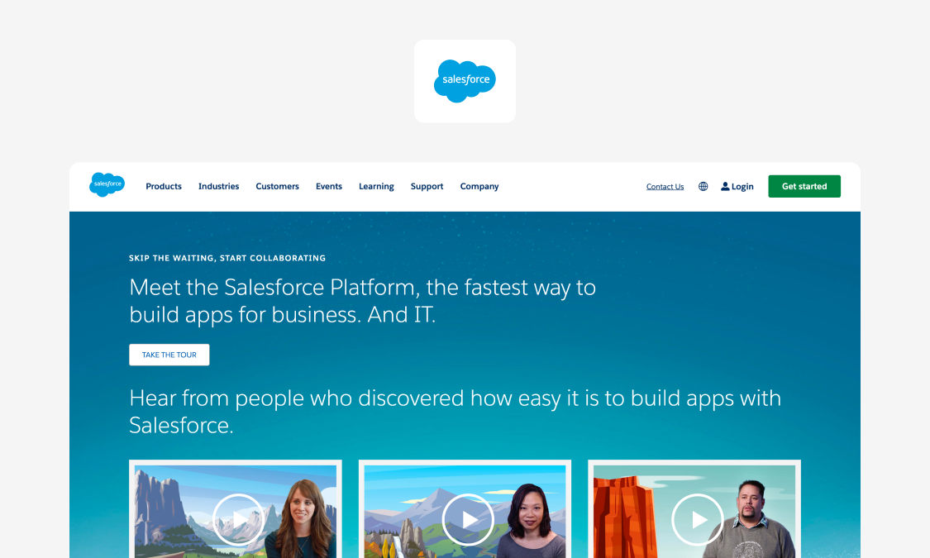Screen dimensions: 930x558
Task: Open the Products menu
Action: [164, 186]
